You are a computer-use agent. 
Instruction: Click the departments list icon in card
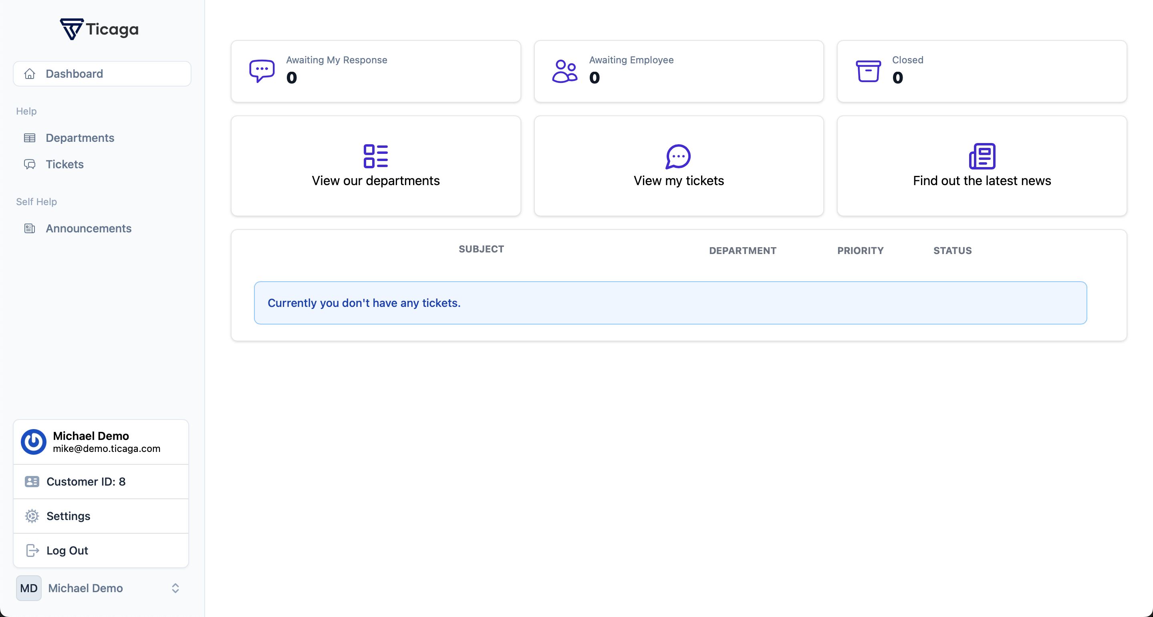coord(375,156)
